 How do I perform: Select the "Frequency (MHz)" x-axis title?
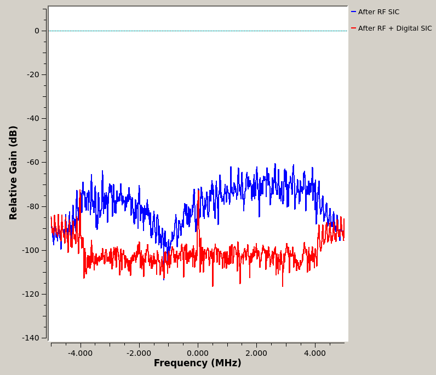(197, 364)
